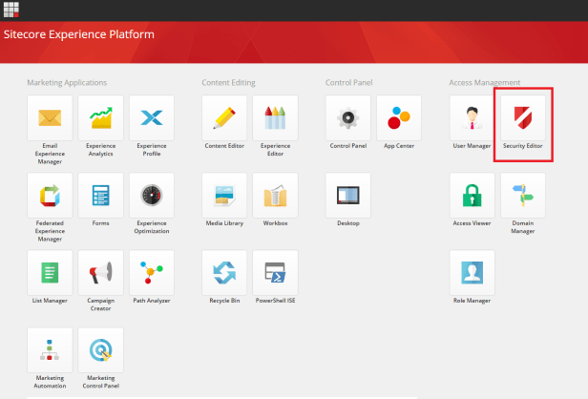The width and height of the screenshot is (588, 399).
Task: Open the Content Editor
Action: point(224,118)
